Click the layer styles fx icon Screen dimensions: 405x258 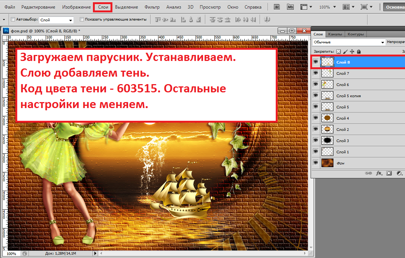pyautogui.click(x=379, y=173)
